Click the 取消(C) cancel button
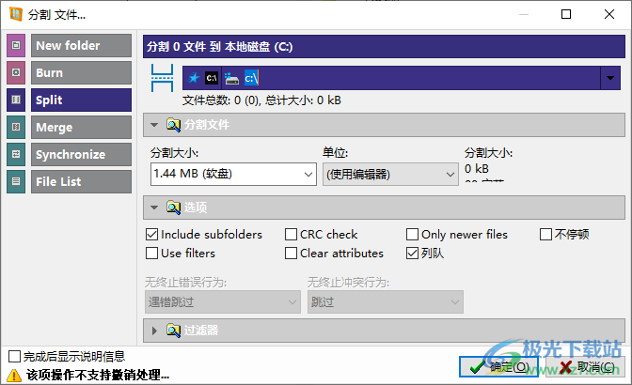Image resolution: width=632 pixels, height=385 pixels. [x=585, y=367]
